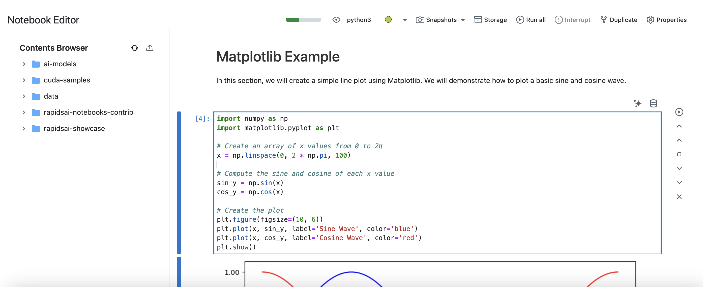The image size is (703, 287).
Task: Click the python3 kernel name
Action: [x=359, y=20]
